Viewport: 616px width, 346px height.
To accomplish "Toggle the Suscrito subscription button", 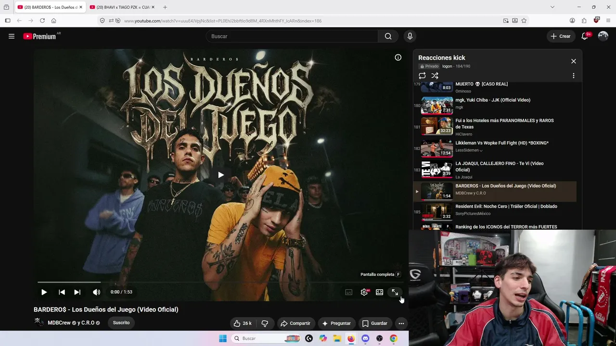I will (121, 322).
